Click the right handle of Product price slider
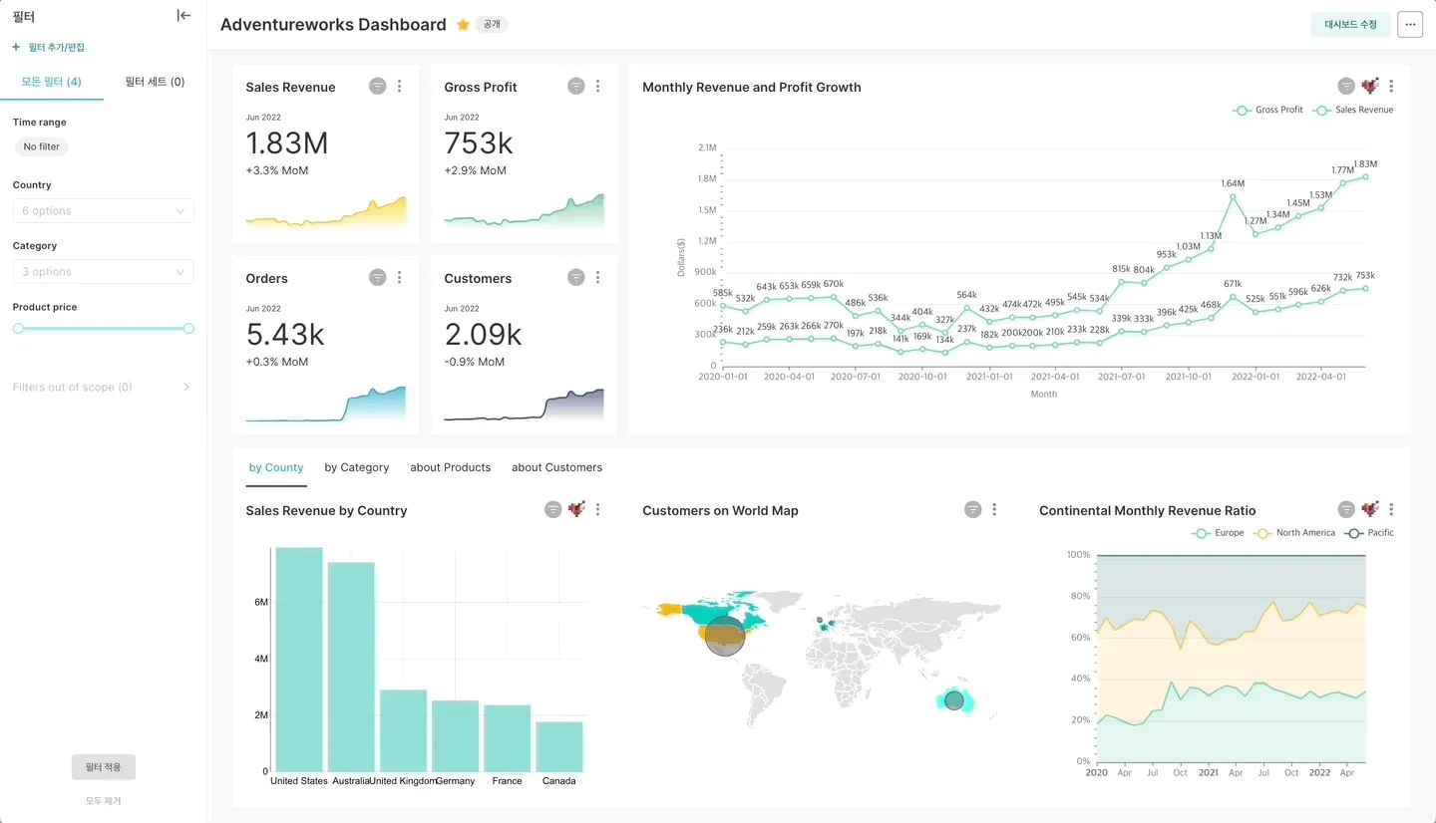Image resolution: width=1436 pixels, height=823 pixels. (188, 328)
